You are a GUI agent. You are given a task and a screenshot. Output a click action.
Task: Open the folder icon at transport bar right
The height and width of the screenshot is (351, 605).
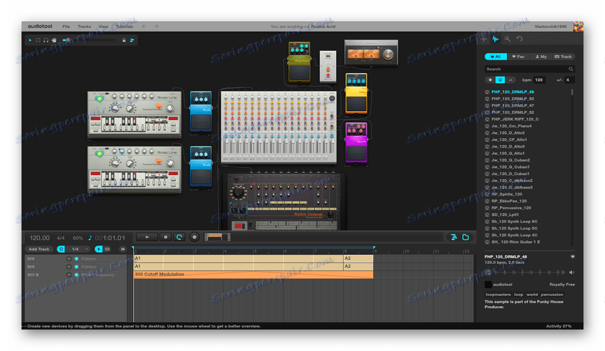(465, 237)
